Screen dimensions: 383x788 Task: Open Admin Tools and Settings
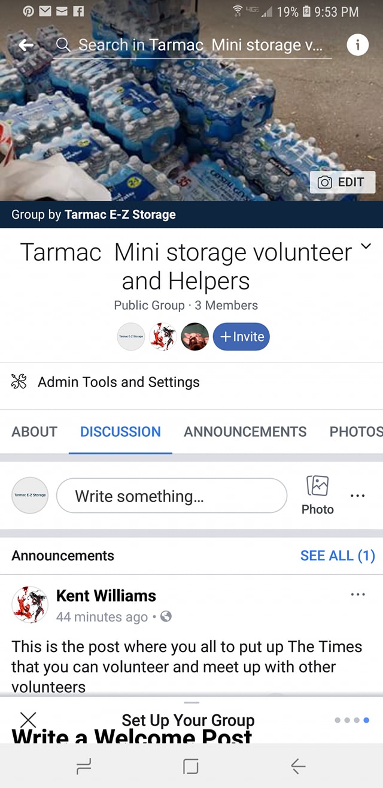pos(118,382)
